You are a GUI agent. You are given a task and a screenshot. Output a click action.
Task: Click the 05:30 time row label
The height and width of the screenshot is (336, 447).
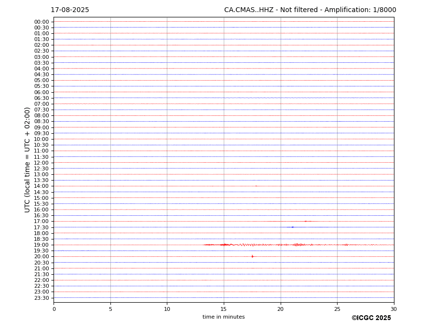(x=41, y=86)
